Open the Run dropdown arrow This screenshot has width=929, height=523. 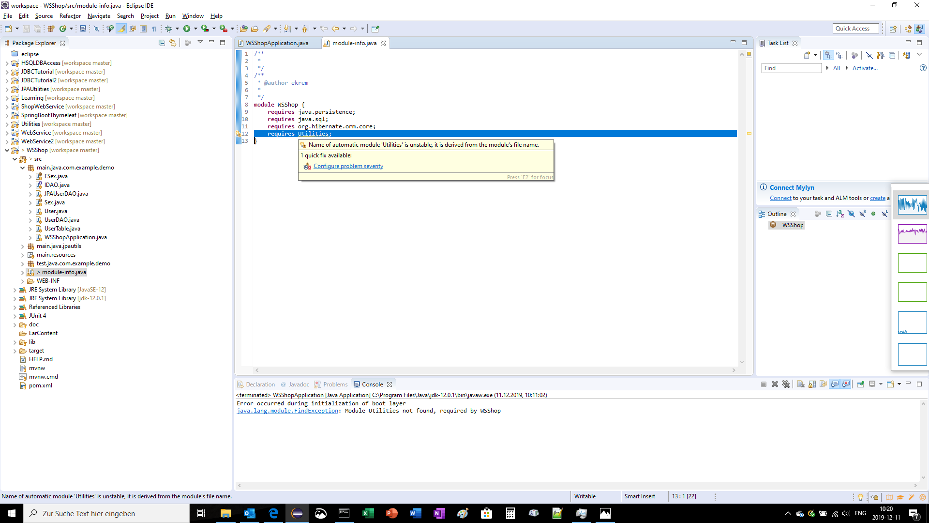(x=195, y=28)
